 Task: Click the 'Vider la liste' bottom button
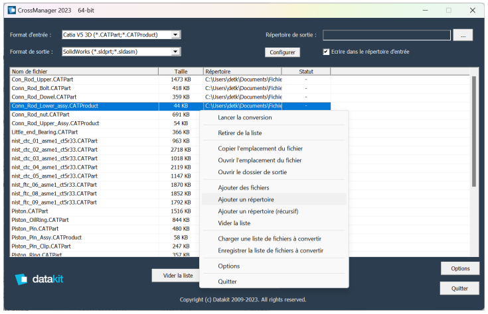click(176, 276)
